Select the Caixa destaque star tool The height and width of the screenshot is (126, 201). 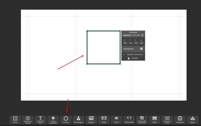(x=53, y=120)
